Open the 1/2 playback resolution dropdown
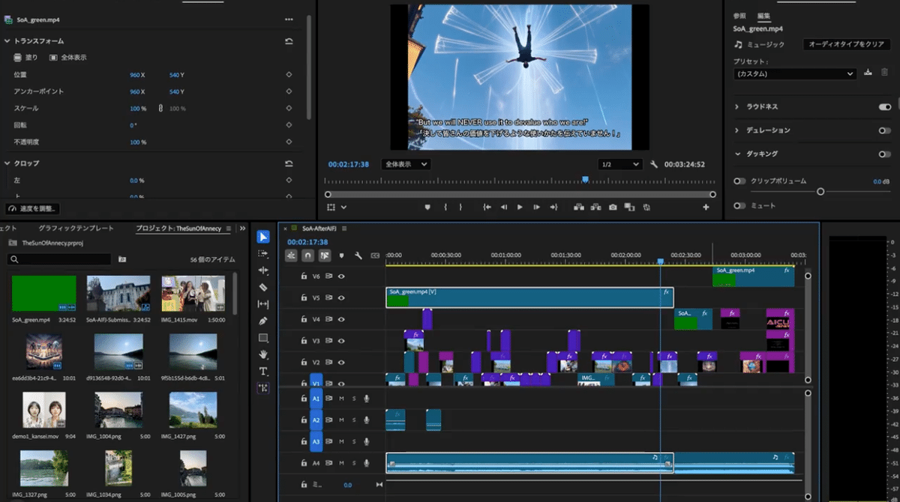Screen dimensions: 900x502 [x=619, y=164]
